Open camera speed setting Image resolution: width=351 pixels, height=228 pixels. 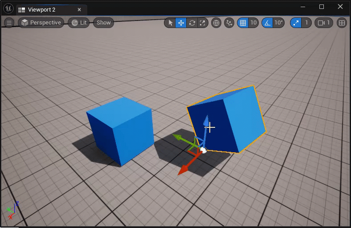point(324,23)
